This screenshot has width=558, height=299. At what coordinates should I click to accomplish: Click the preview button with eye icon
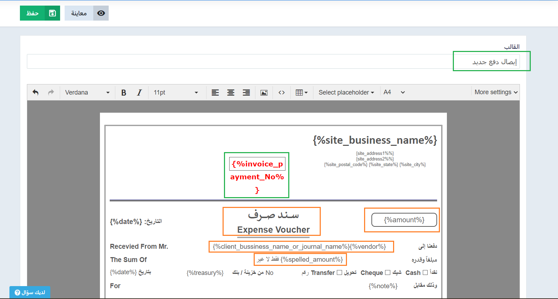(87, 13)
